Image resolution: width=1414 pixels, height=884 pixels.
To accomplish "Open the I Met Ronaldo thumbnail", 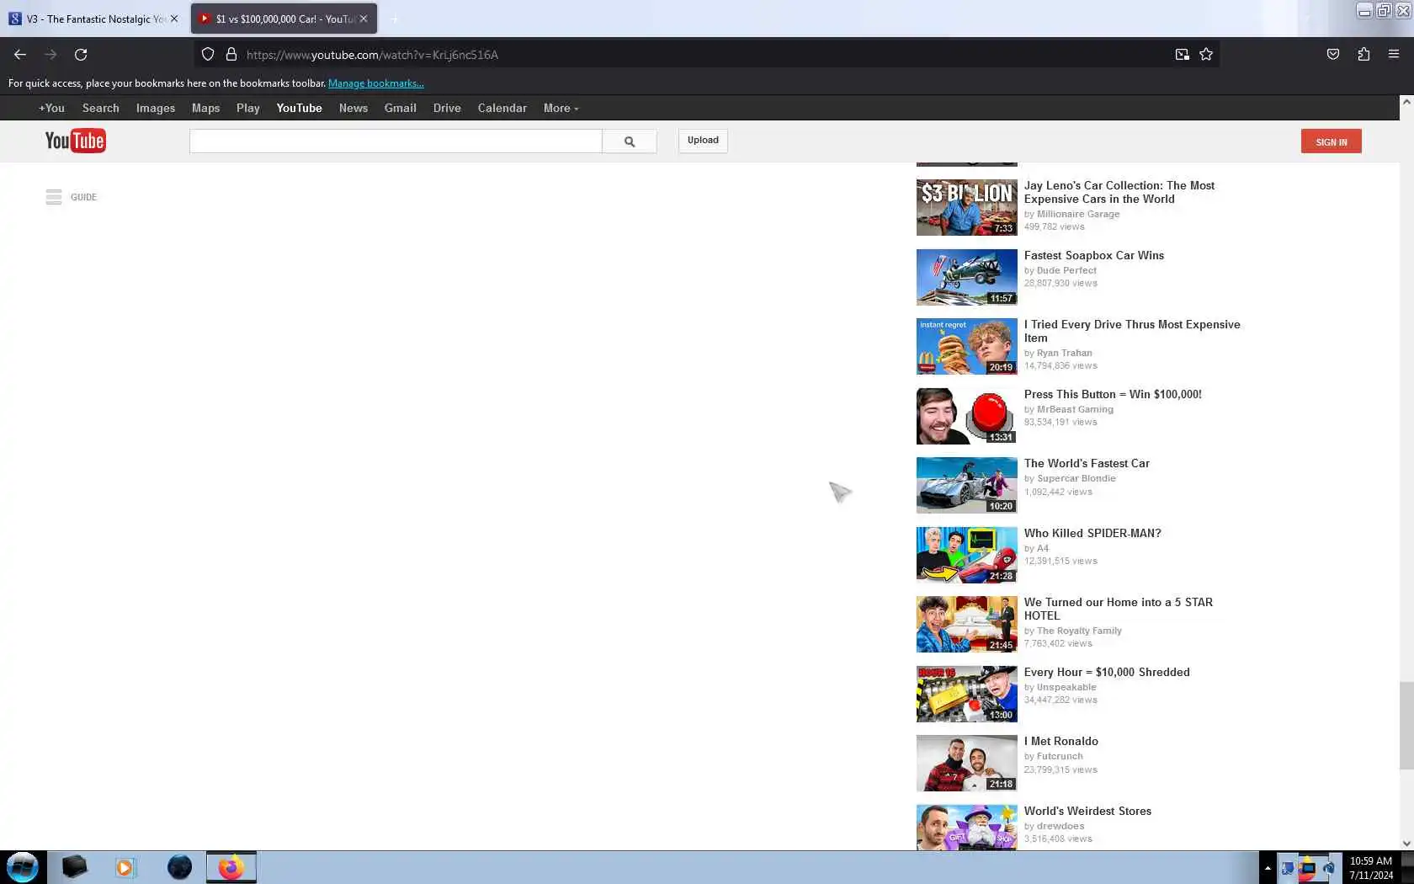I will click(967, 763).
